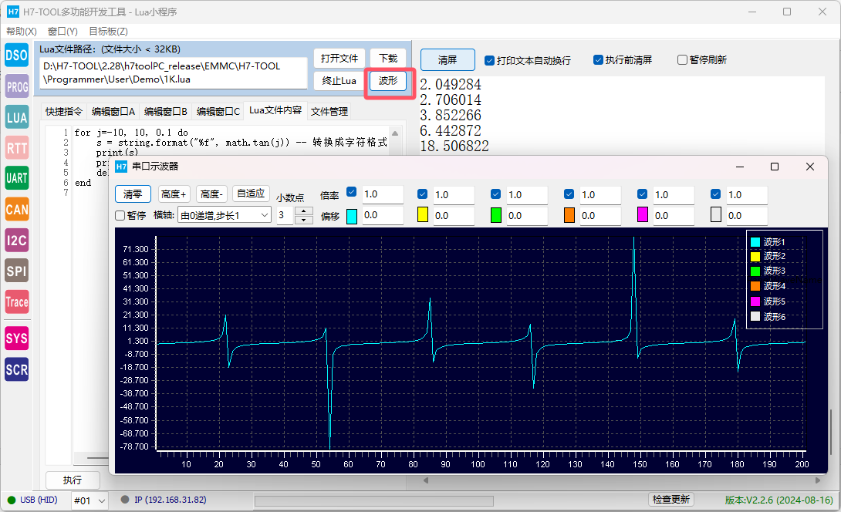Viewport: 841px width, 512px height.
Task: Enable the 暂停 checkbox in oscilloscope
Action: click(x=120, y=216)
